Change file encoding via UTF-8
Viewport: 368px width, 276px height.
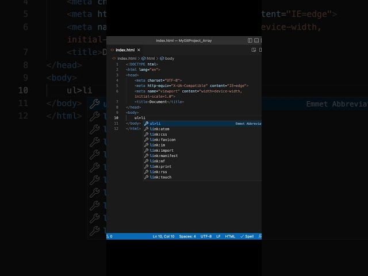pos(206,236)
